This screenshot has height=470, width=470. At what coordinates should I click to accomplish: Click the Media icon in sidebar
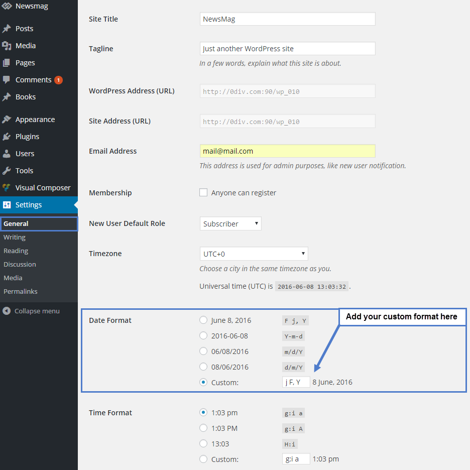(7, 46)
